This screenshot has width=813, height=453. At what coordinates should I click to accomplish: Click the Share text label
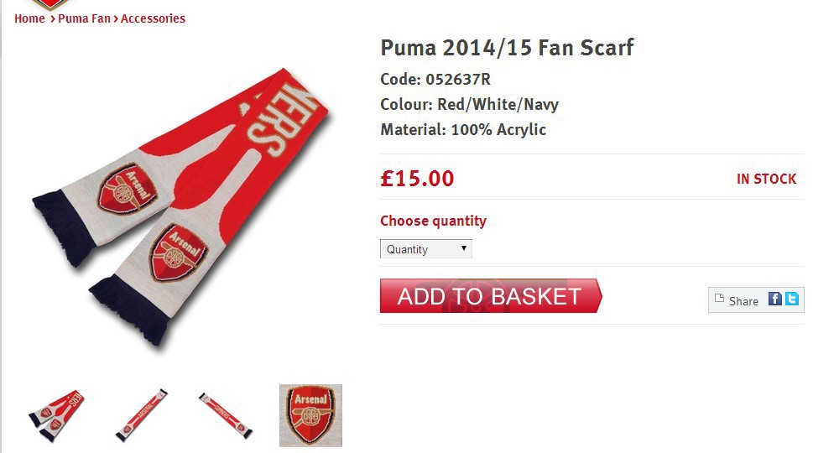743,301
